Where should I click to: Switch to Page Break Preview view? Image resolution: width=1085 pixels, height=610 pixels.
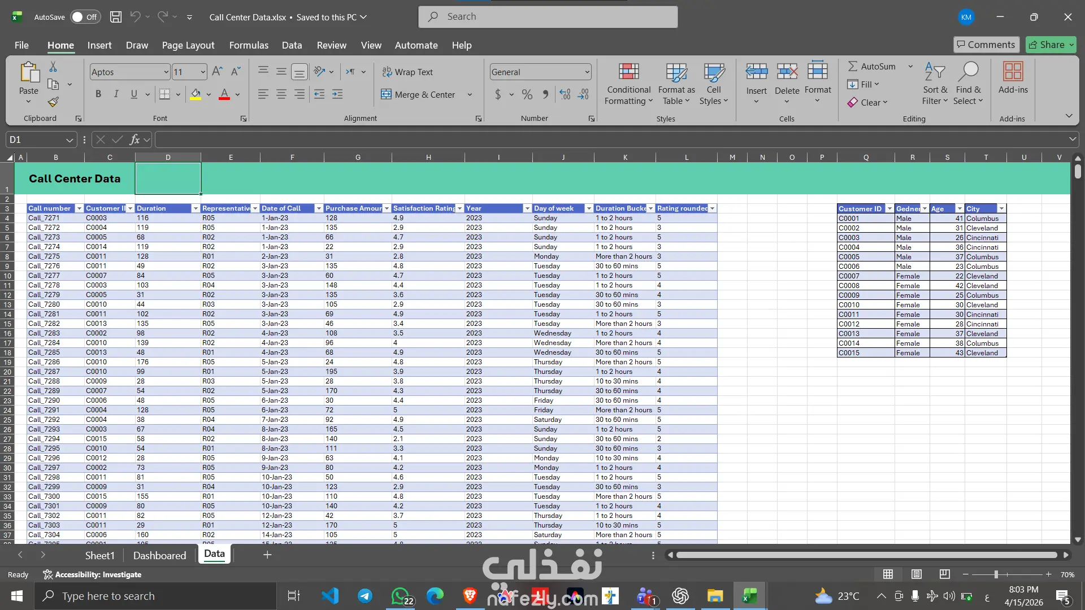(944, 574)
